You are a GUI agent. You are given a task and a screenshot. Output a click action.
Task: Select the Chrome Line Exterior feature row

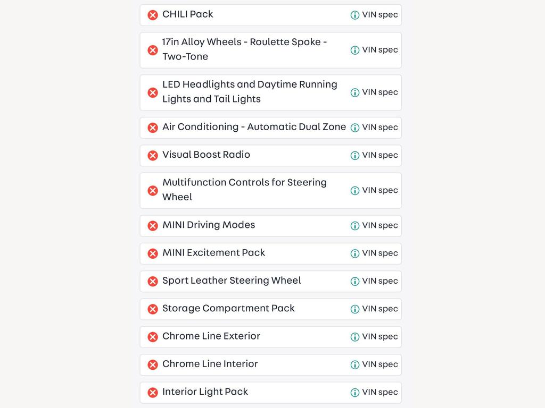click(271, 337)
